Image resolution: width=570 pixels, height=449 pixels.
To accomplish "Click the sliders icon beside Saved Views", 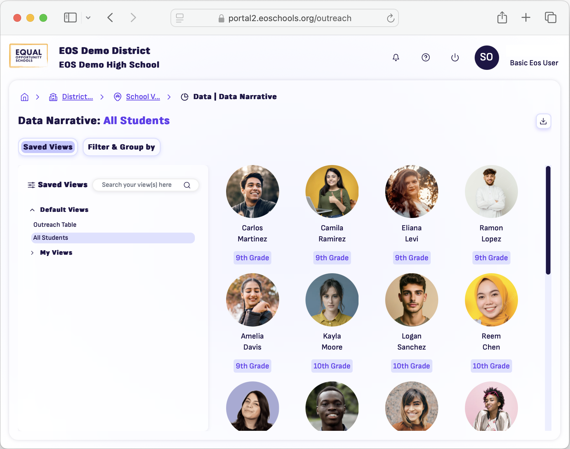I will 31,185.
